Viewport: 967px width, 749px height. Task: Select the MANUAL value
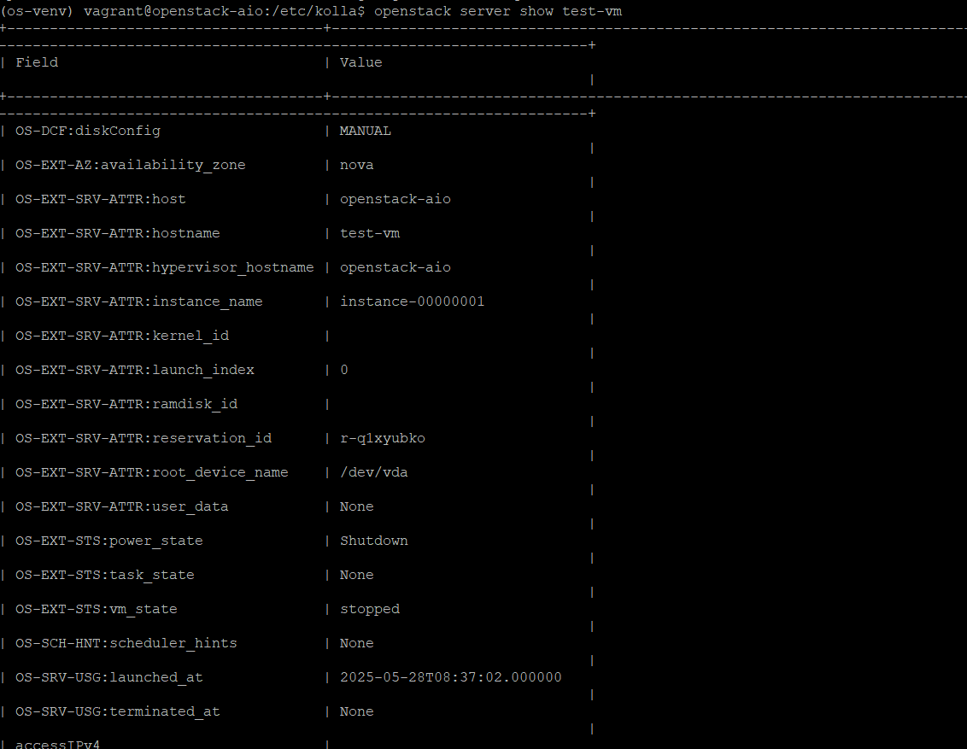click(x=365, y=131)
